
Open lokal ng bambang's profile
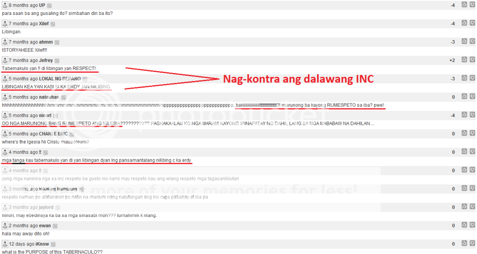tap(58, 189)
